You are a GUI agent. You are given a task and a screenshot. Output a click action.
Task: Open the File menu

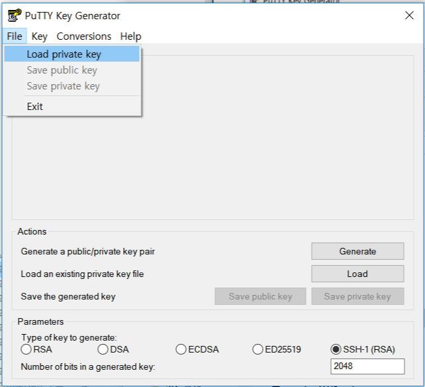15,36
